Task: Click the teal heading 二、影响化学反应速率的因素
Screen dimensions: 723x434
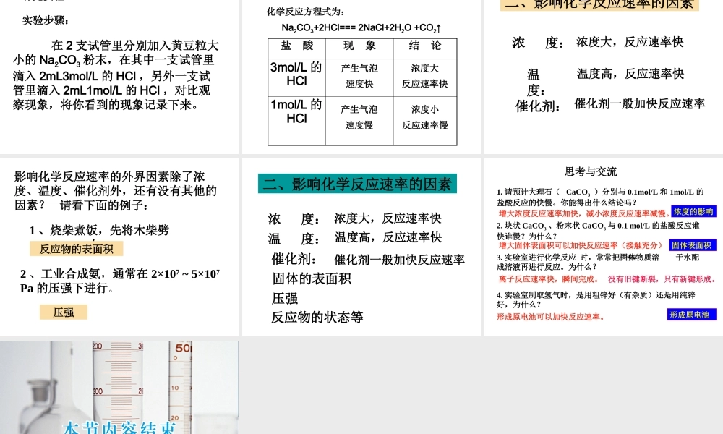Action: pos(357,184)
